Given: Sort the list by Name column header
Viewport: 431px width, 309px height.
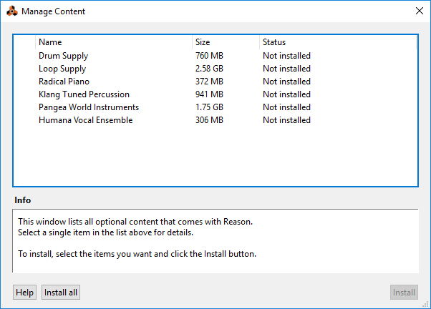Looking at the screenshot, I should [50, 42].
